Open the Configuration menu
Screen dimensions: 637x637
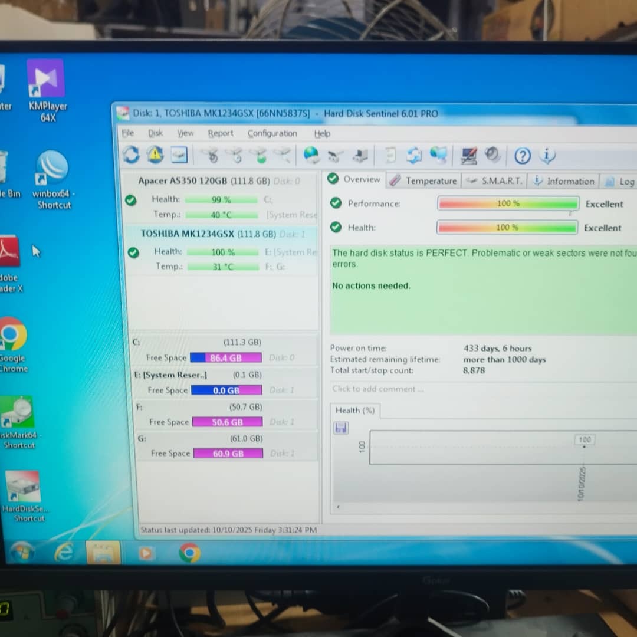(272, 134)
